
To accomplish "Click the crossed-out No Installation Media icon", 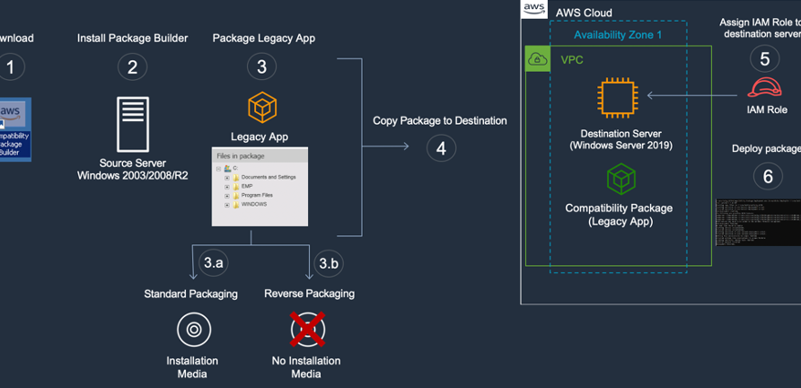I will (307, 331).
